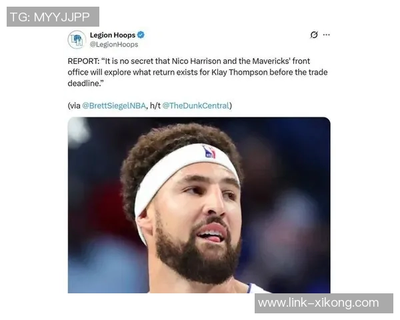Click the Legion Hoops profile avatar
Viewport: 400px width, 320px height.
(77, 39)
